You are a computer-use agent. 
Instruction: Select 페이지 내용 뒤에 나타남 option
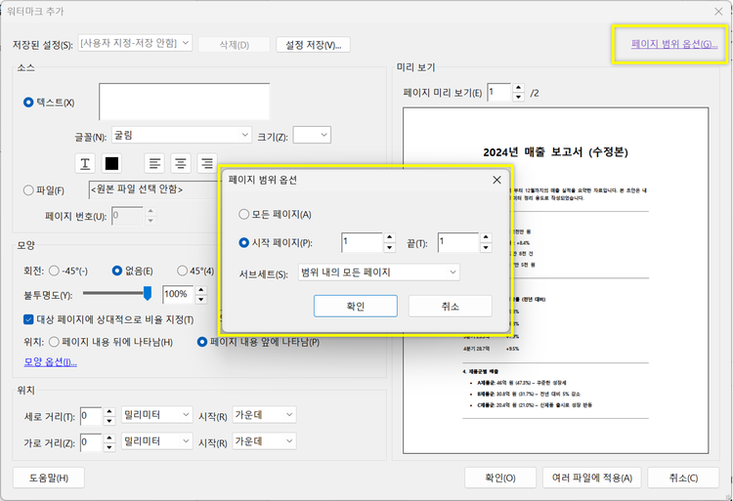click(x=54, y=342)
